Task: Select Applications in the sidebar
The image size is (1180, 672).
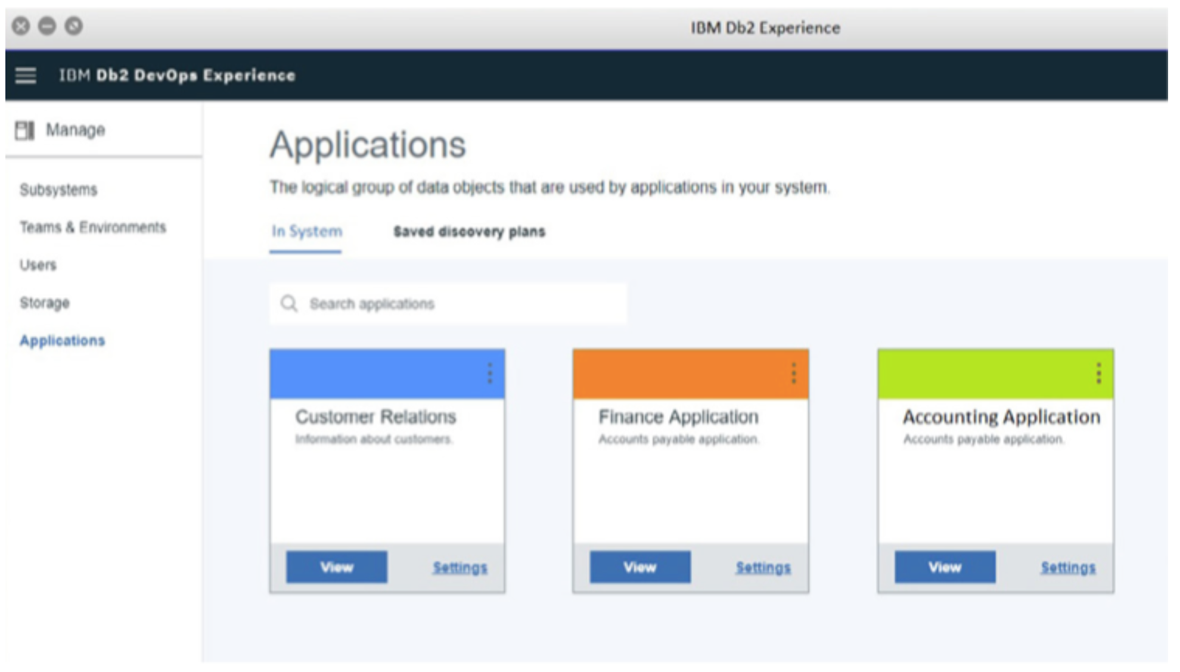Action: pos(63,341)
